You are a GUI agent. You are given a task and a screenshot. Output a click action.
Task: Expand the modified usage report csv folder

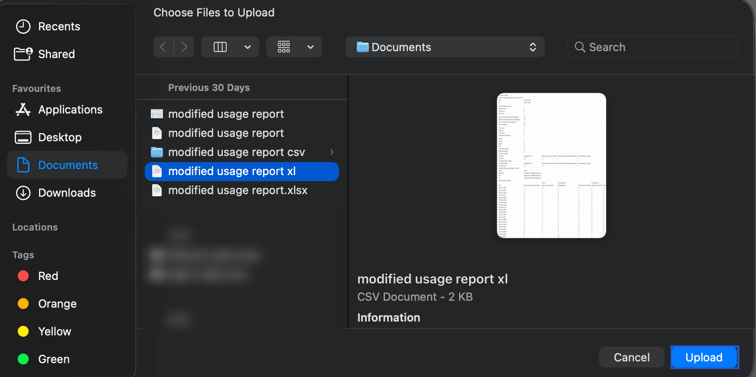(332, 152)
